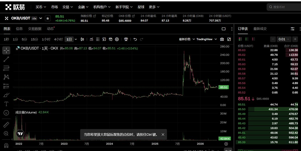
Task: Select the ruler measure tool
Action: [6, 125]
